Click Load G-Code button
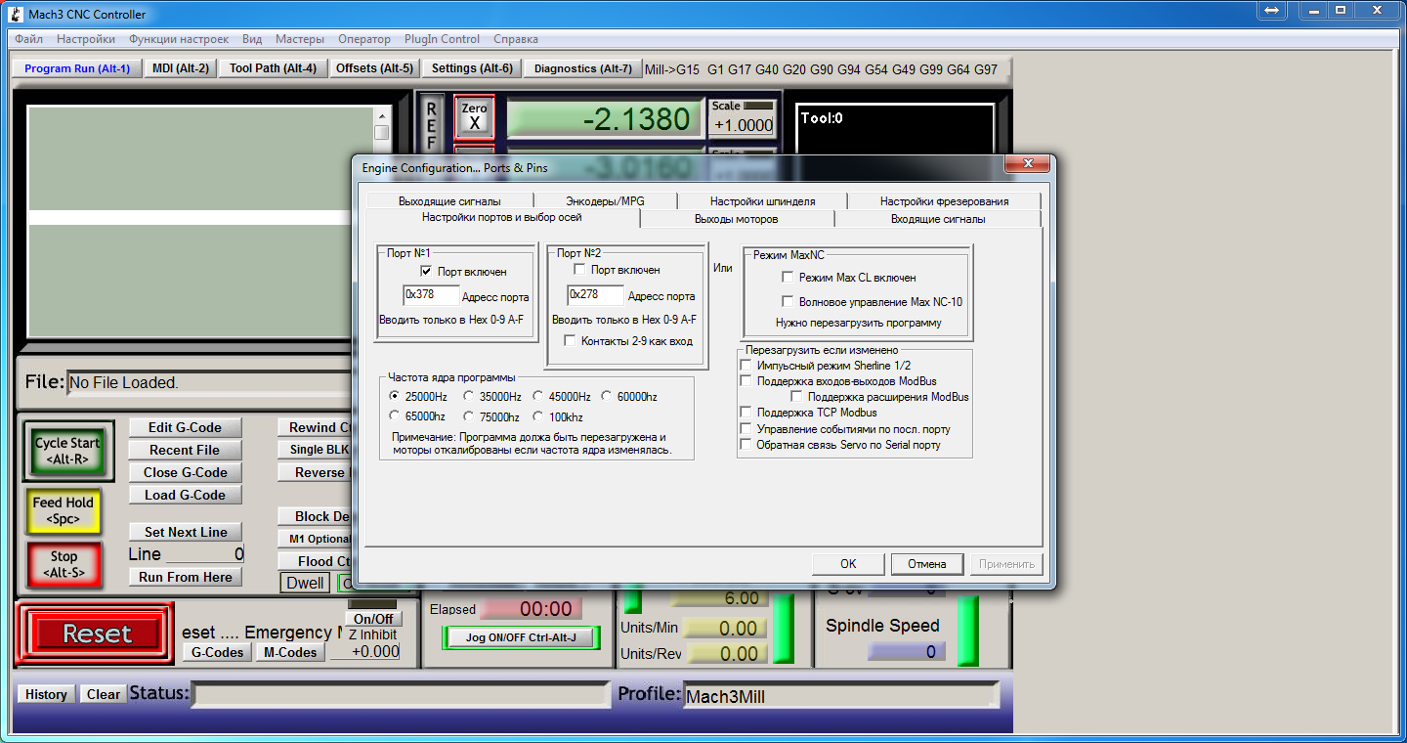 point(186,495)
